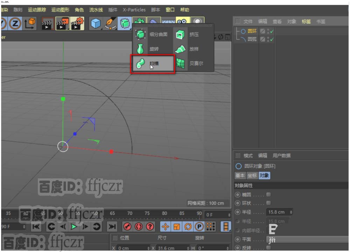Screen dimensions: 350x252
Task: Toggle point-level animation dots icon
Action: 210,227
